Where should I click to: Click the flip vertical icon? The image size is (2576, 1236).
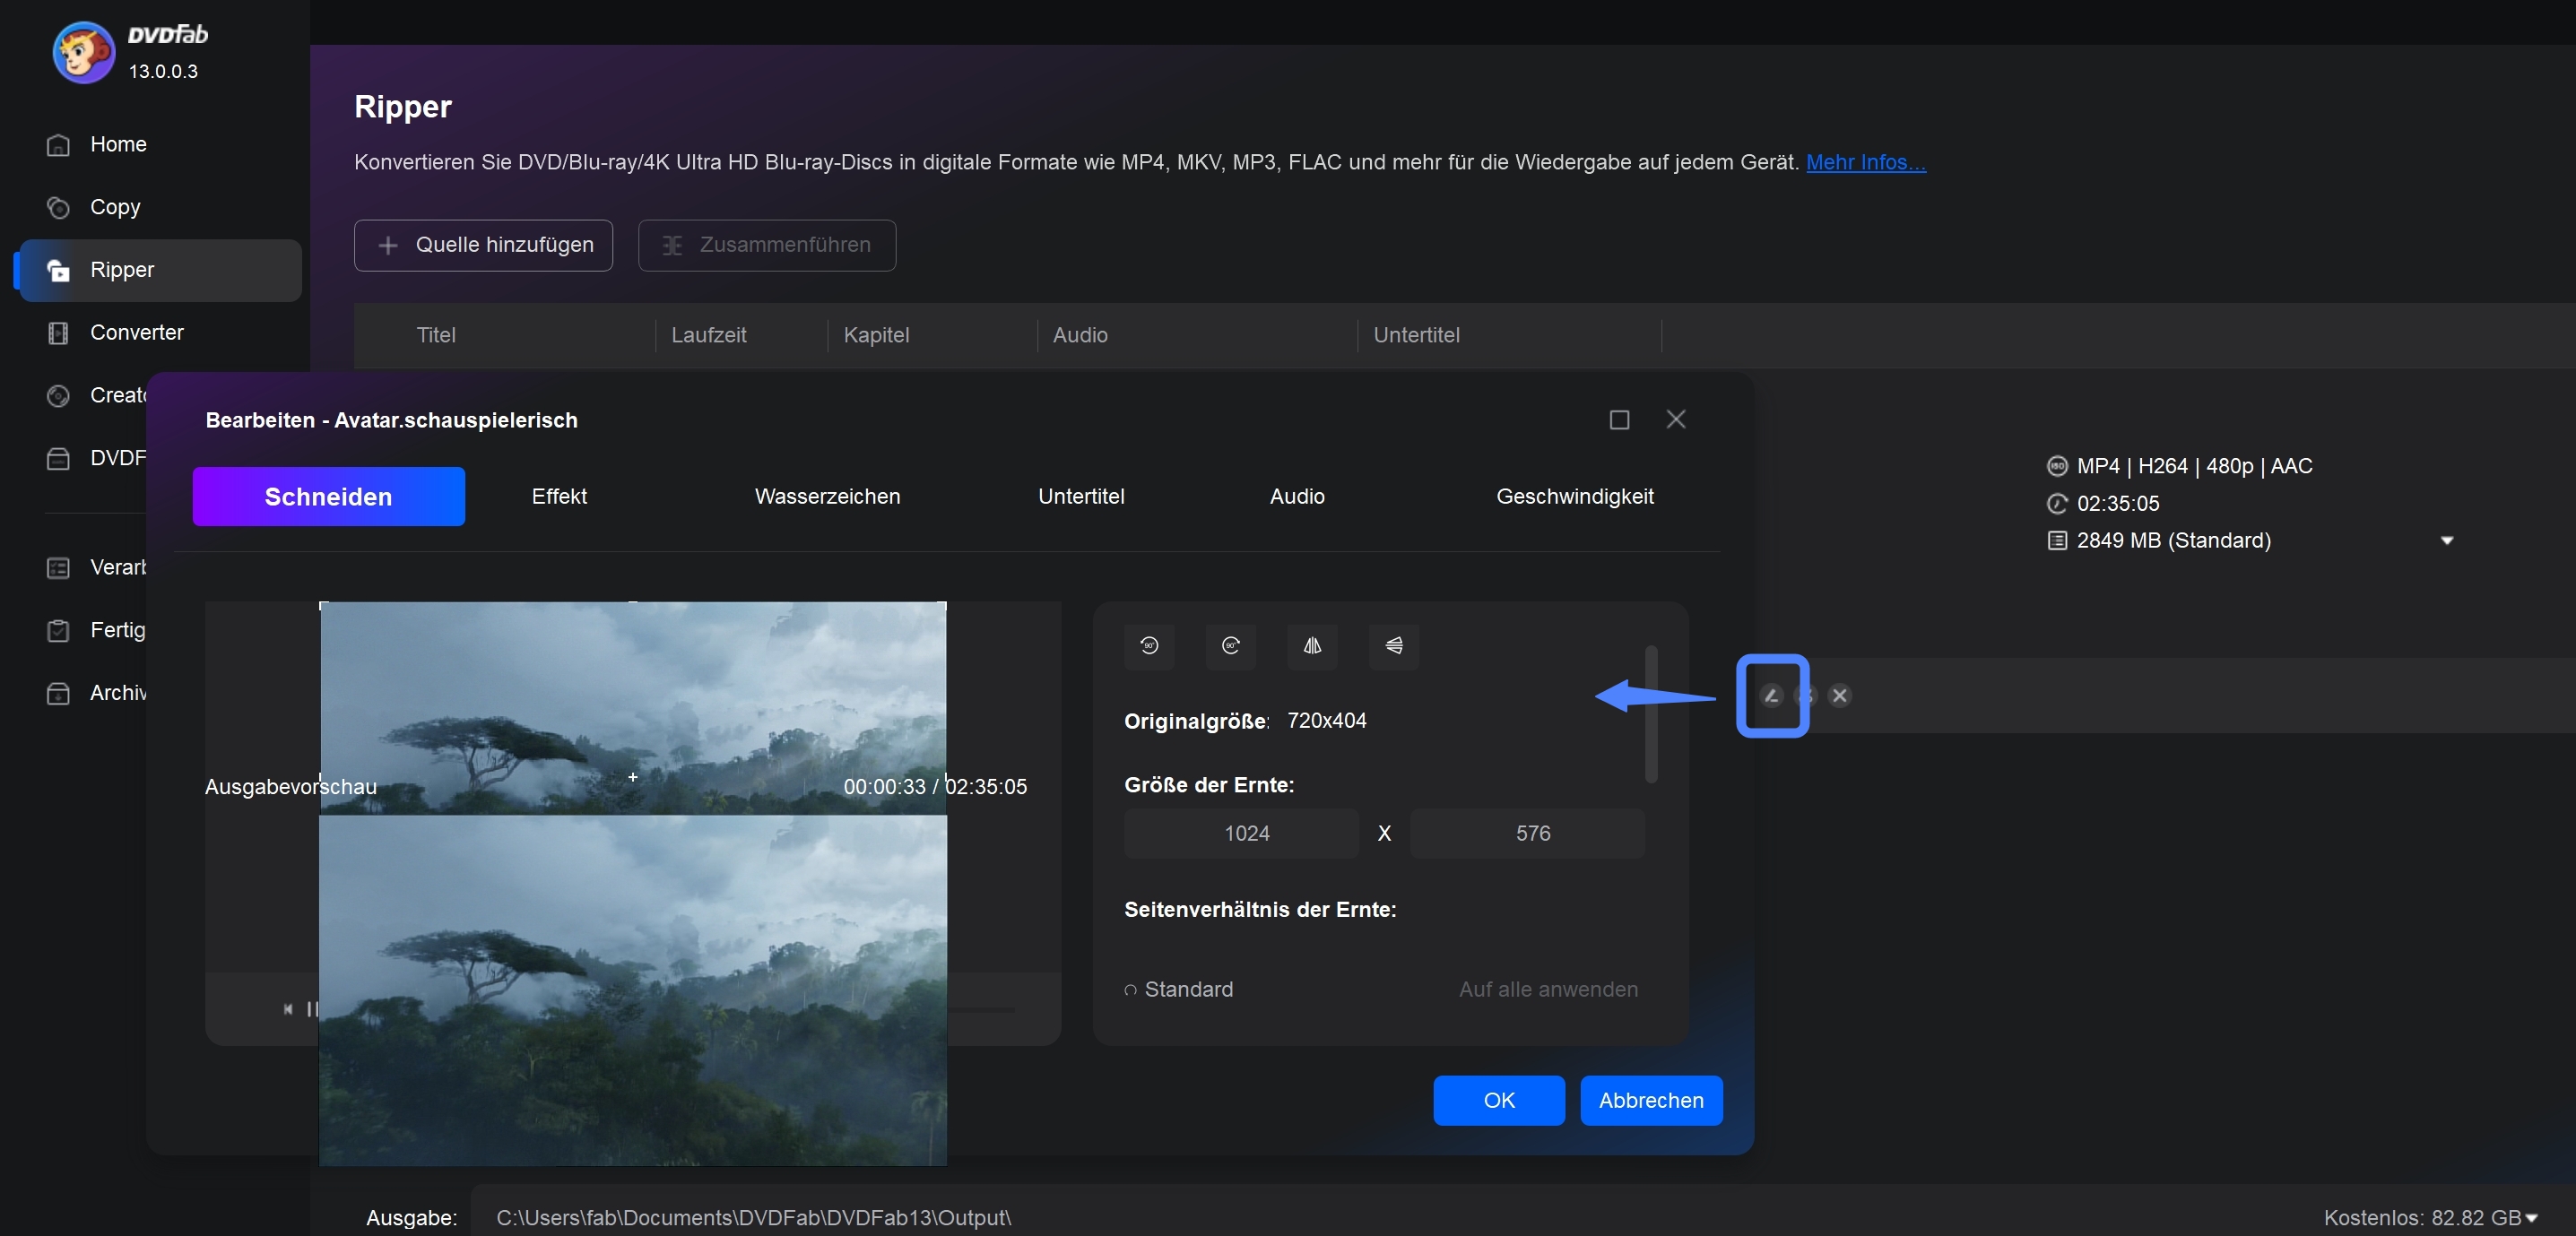point(1393,645)
